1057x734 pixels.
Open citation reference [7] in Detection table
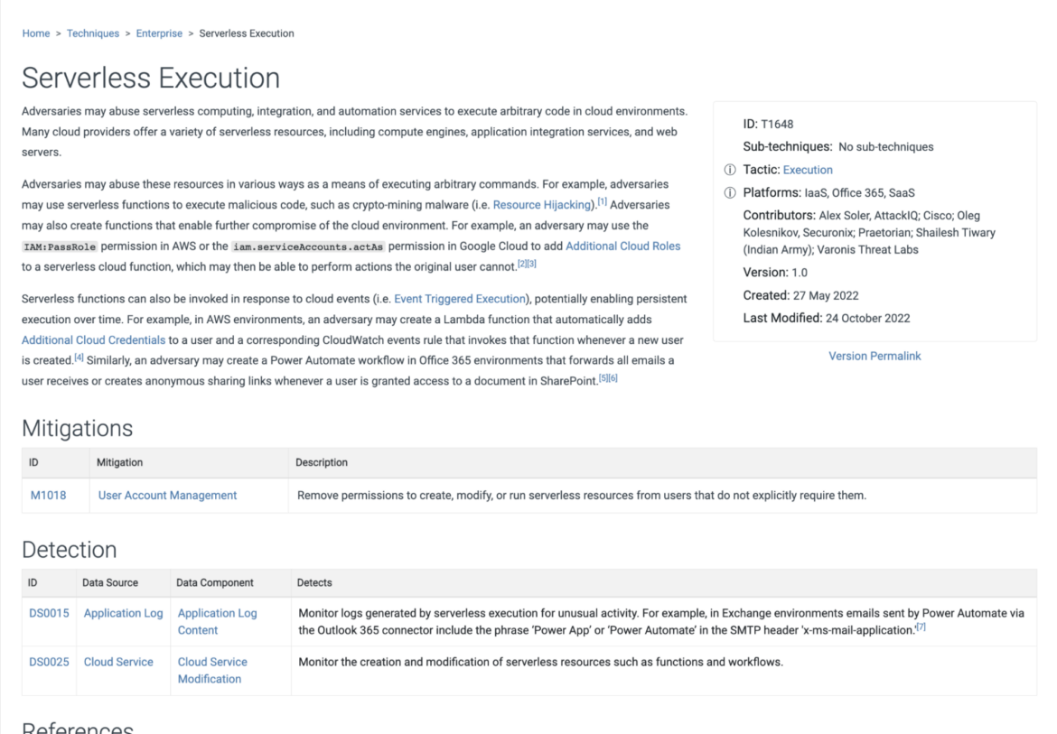coord(921,627)
